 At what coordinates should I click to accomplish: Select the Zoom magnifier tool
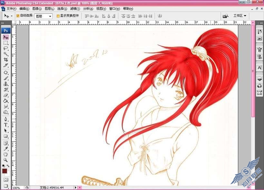tap(6, 160)
